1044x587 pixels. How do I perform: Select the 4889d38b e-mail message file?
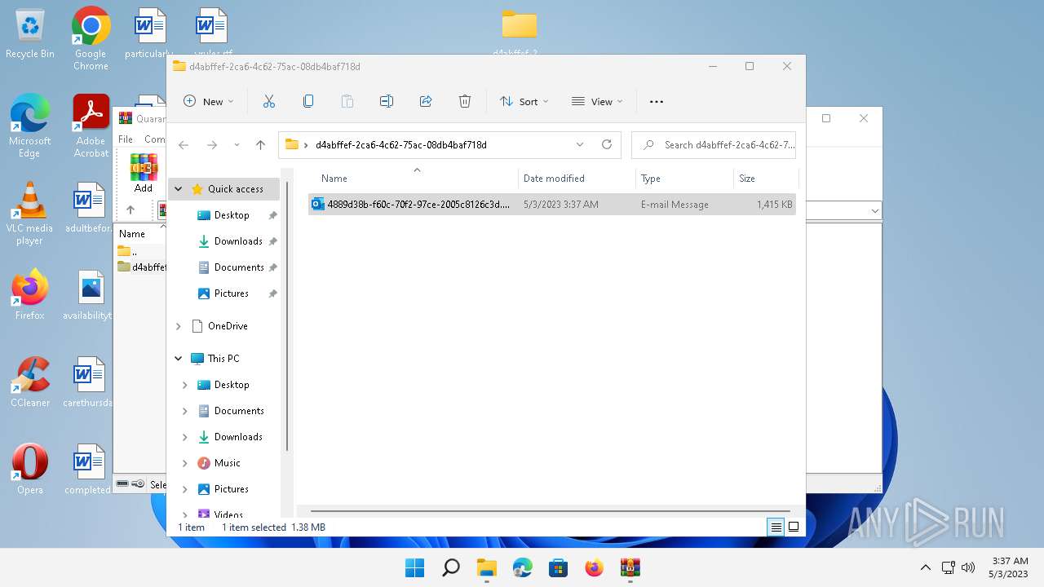552,205
